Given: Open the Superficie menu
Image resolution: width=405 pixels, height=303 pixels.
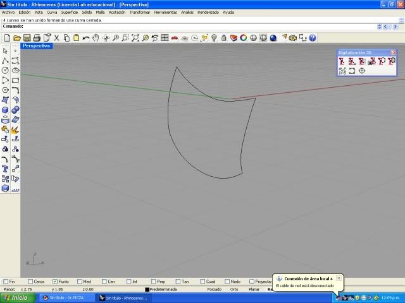Looking at the screenshot, I should click(70, 12).
